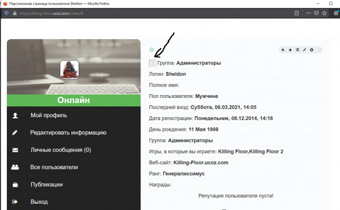Click the Killing-Floor.ucoz.com website link
The height and width of the screenshot is (210, 340).
click(x=201, y=162)
